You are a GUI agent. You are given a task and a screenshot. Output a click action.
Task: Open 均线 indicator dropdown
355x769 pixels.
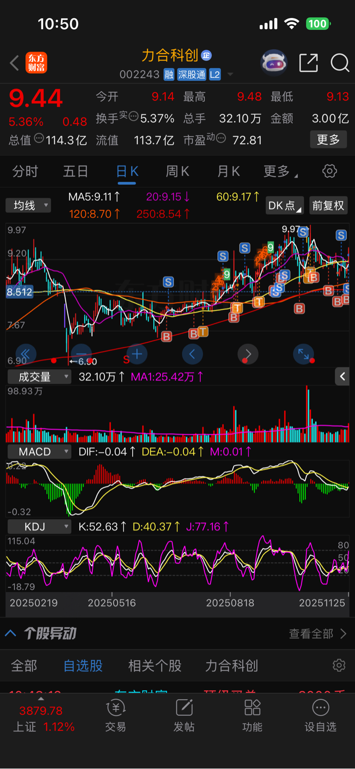[28, 205]
